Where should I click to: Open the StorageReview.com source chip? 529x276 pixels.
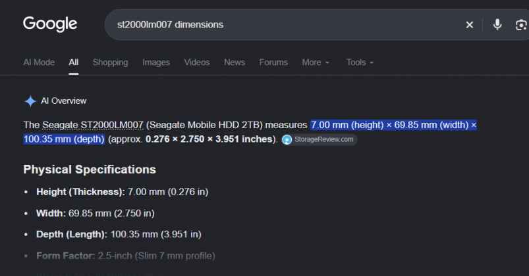point(320,140)
